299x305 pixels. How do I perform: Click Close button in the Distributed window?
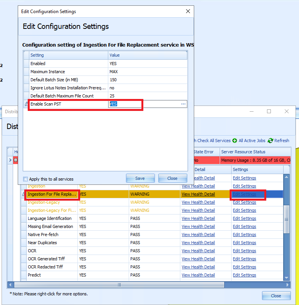tap(276, 296)
